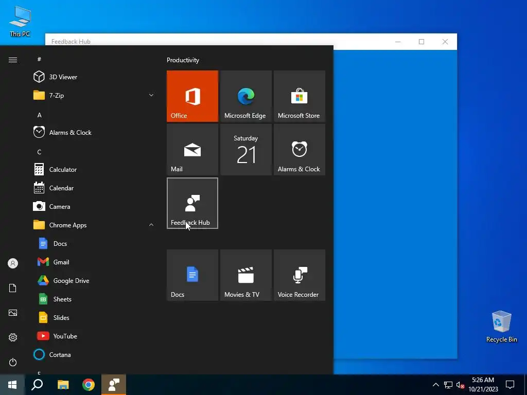Open Sheets under Chrome Apps
The image size is (527, 395).
(x=94, y=299)
